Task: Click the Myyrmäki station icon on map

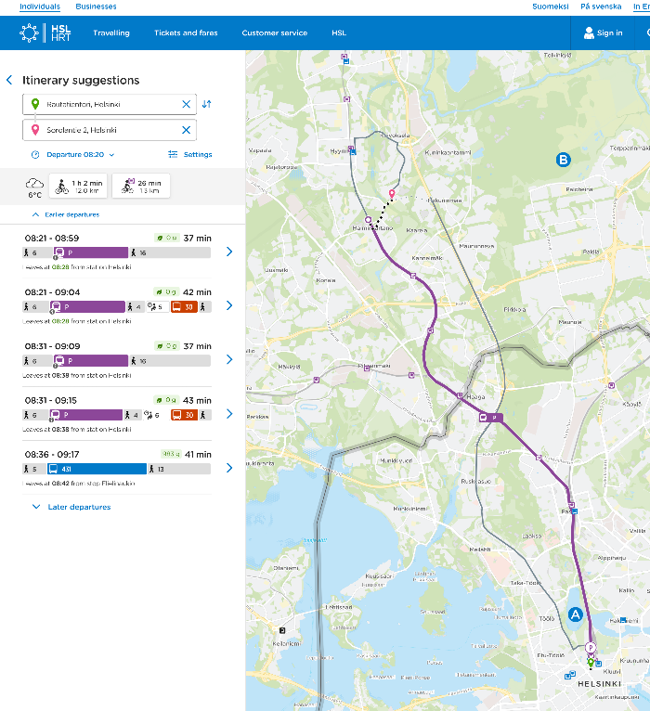Action: coord(352,150)
